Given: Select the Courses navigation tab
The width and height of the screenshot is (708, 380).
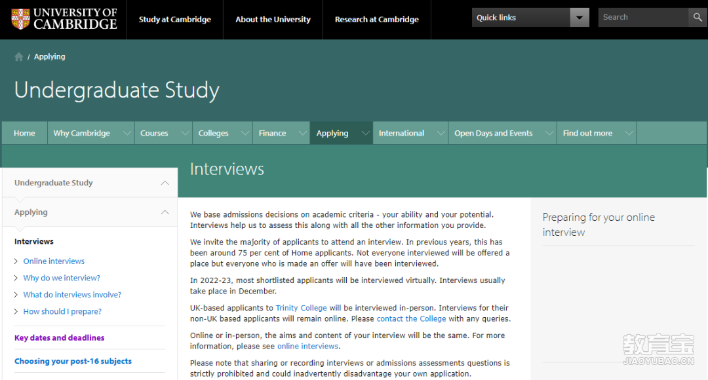Looking at the screenshot, I should (154, 133).
